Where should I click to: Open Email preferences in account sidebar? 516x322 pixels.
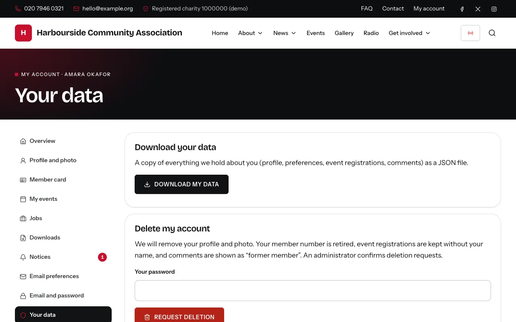coord(63,276)
